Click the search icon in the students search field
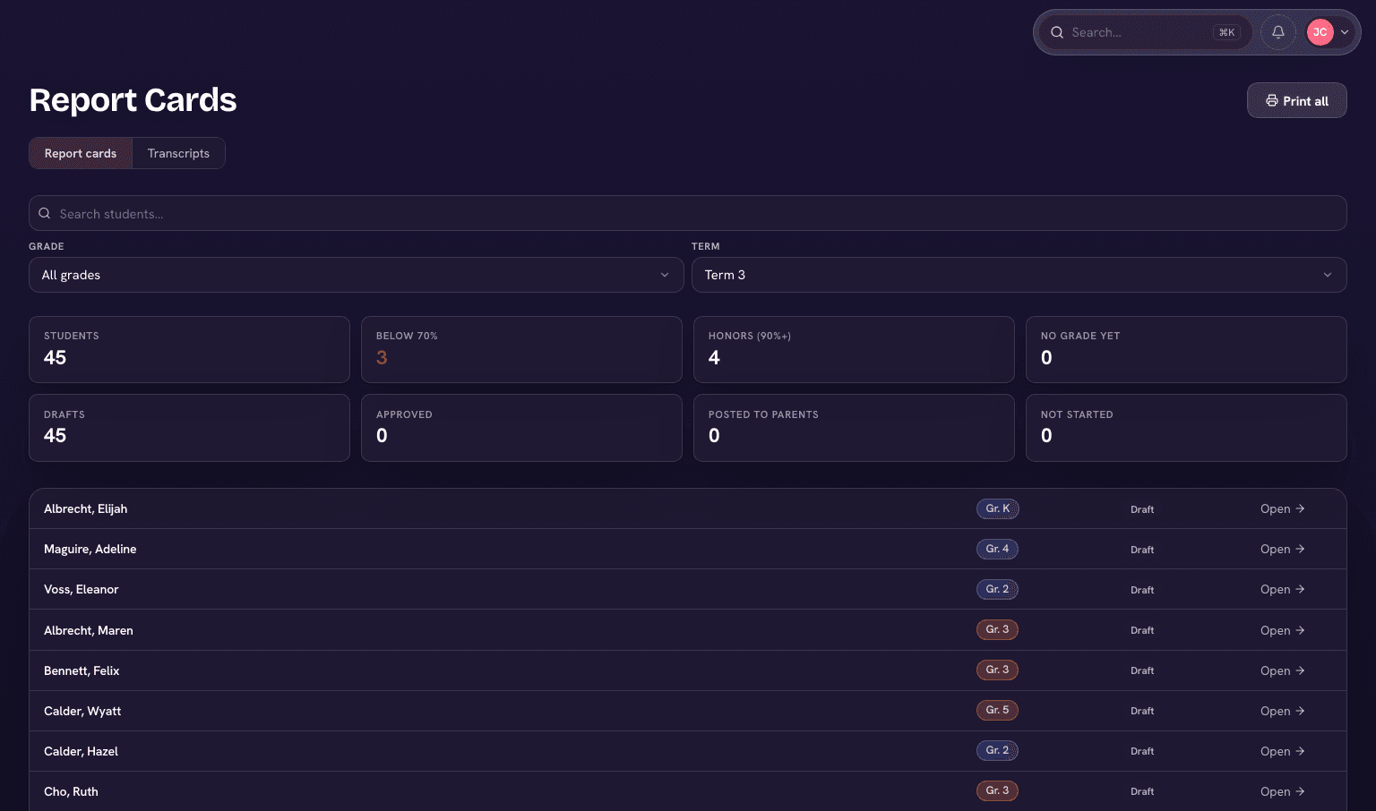This screenshot has width=1376, height=811. tap(44, 214)
